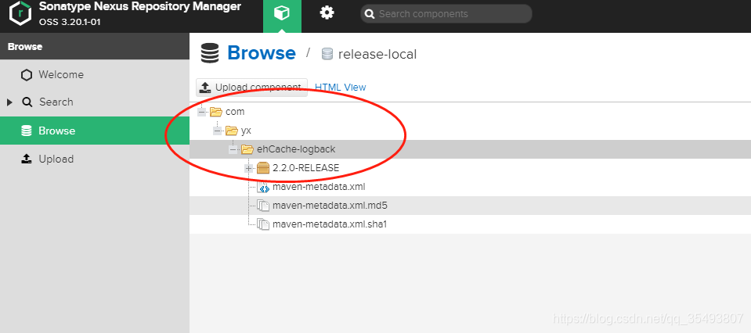Open the Browse cube icon in header
Viewport: 751px width, 333px height.
[x=282, y=13]
